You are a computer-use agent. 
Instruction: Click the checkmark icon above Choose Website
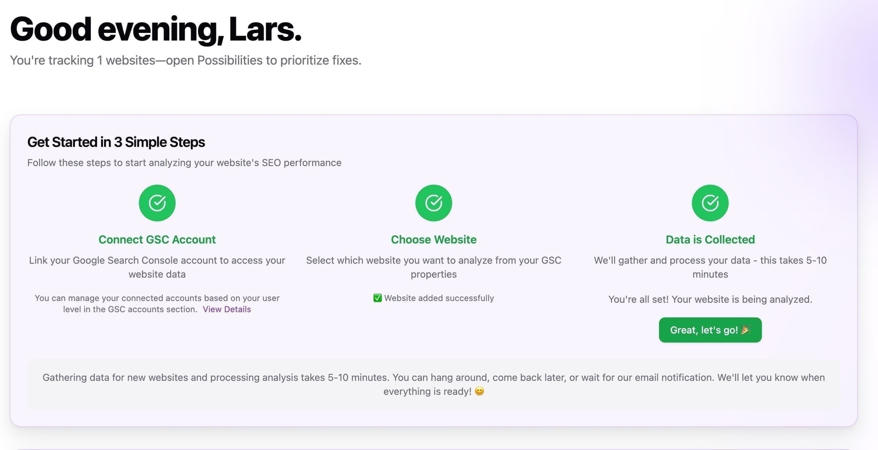click(x=433, y=203)
